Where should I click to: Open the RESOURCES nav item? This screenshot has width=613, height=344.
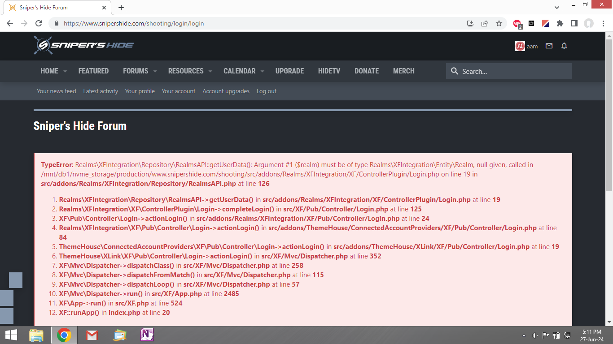tap(186, 71)
